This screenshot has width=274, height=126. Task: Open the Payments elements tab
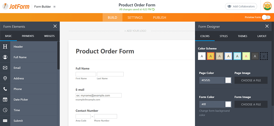pyautogui.click(x=28, y=36)
